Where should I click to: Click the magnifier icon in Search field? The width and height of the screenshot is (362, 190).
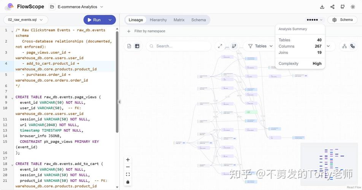[x=151, y=46]
